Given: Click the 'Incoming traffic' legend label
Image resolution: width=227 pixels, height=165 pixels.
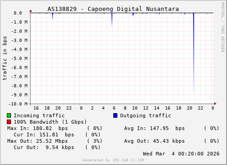Looking at the screenshot, I should [39, 115].
